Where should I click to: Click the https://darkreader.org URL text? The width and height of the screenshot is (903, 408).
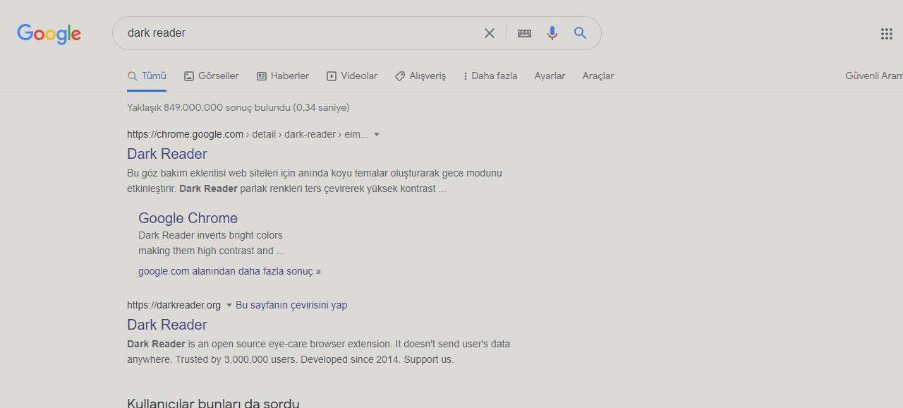(174, 306)
